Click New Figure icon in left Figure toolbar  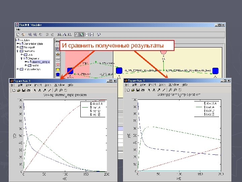pos(14,90)
